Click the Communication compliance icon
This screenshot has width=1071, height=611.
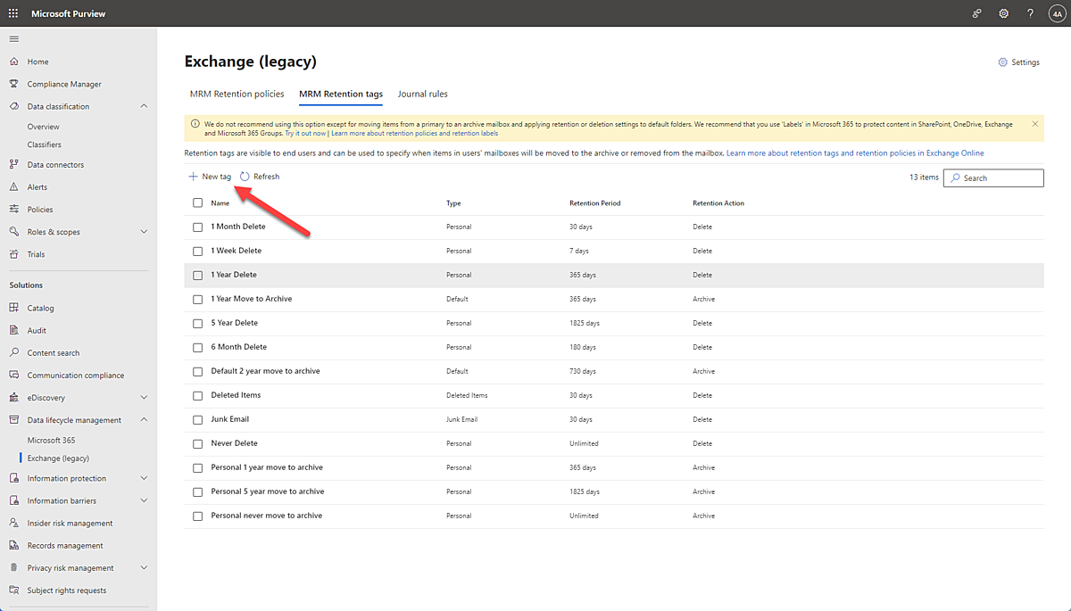pos(13,376)
